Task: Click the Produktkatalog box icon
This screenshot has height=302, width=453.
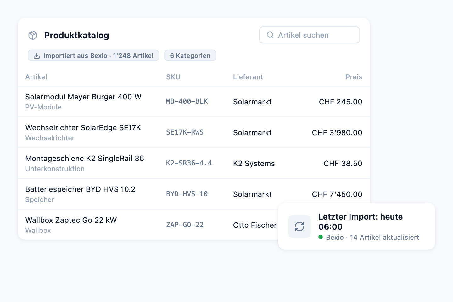Action: coord(33,35)
